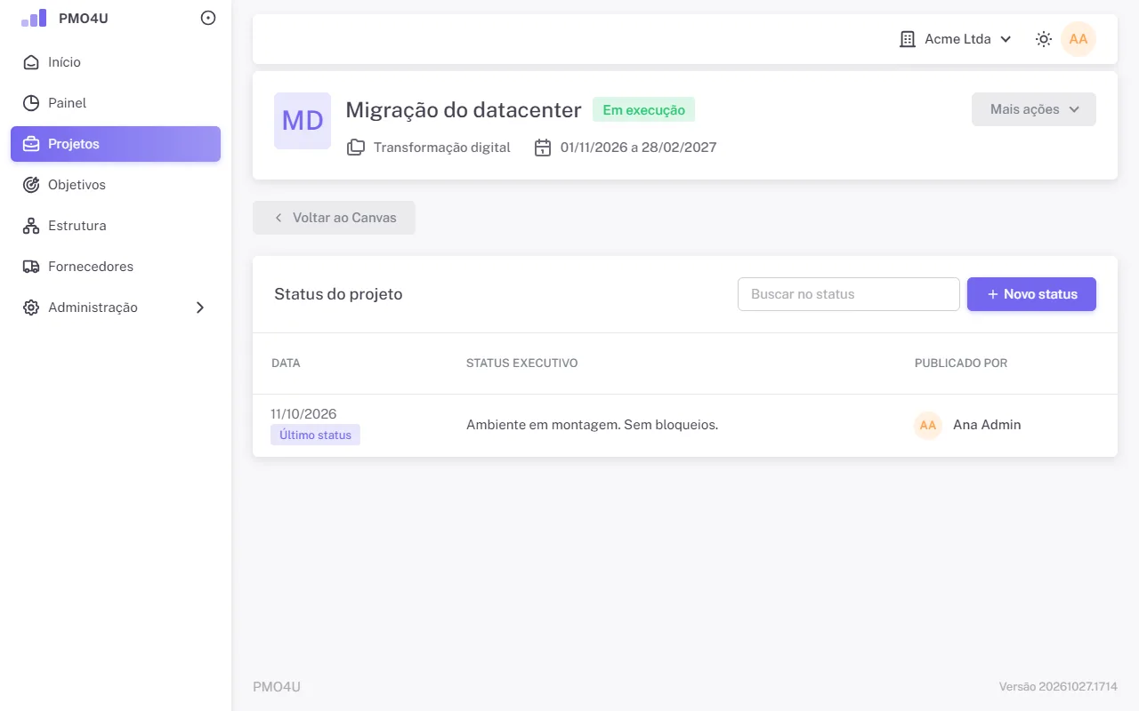Click the Fornecedores truck icon
The image size is (1139, 711).
(31, 267)
